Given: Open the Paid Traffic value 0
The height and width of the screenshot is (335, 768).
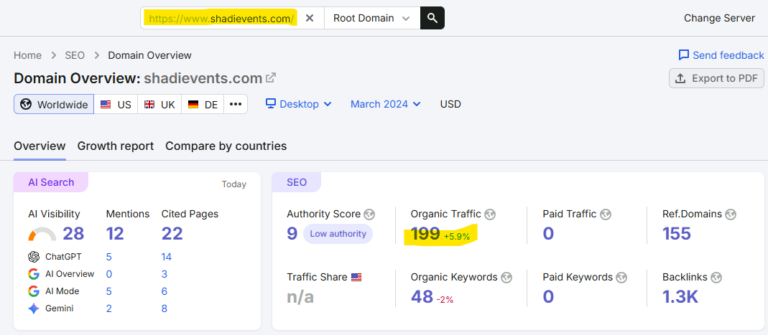Looking at the screenshot, I should pyautogui.click(x=548, y=234).
